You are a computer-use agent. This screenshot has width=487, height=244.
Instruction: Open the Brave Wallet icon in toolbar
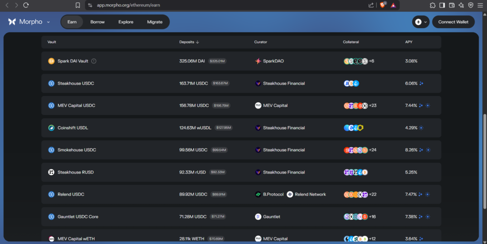[x=452, y=5]
